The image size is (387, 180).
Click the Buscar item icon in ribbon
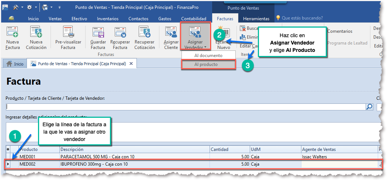tap(243, 29)
